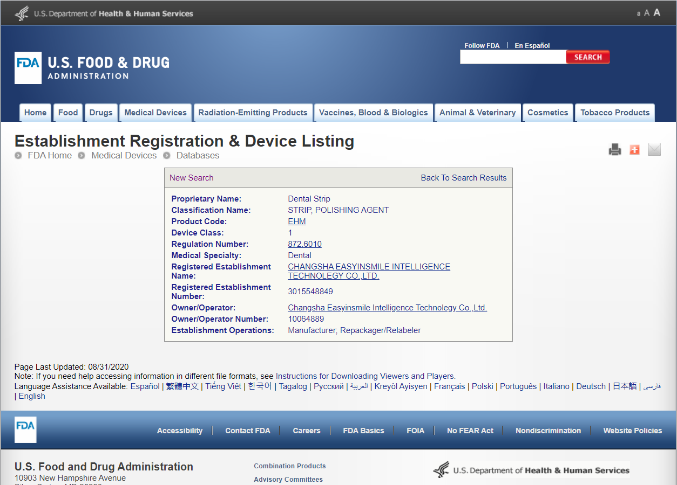677x485 pixels.
Task: Select Tagalog language assistance
Action: [x=293, y=386]
